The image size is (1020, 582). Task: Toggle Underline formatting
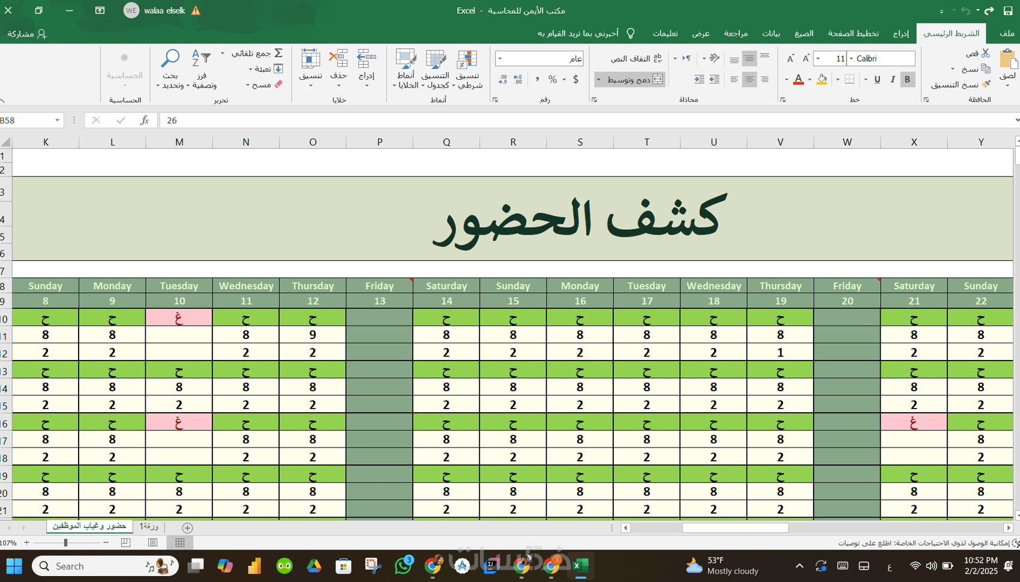click(877, 79)
